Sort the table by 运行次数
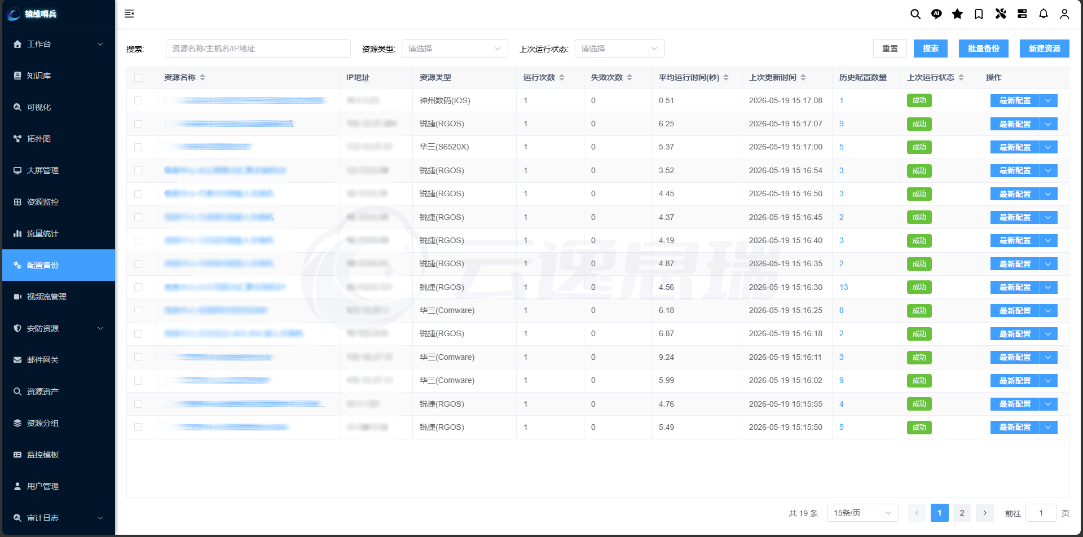The width and height of the screenshot is (1083, 537). click(x=562, y=77)
